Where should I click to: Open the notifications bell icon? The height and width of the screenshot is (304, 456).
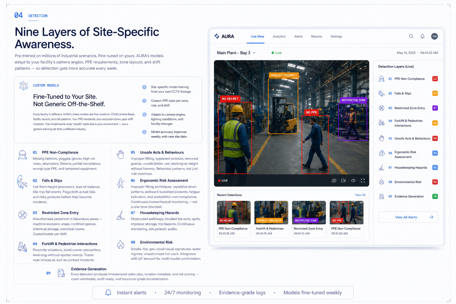coord(422,36)
